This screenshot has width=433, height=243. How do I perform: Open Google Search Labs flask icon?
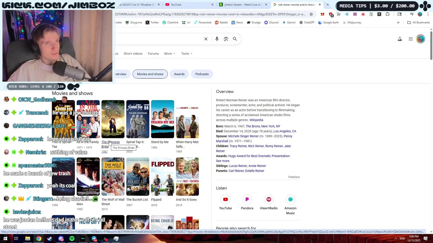click(x=400, y=39)
